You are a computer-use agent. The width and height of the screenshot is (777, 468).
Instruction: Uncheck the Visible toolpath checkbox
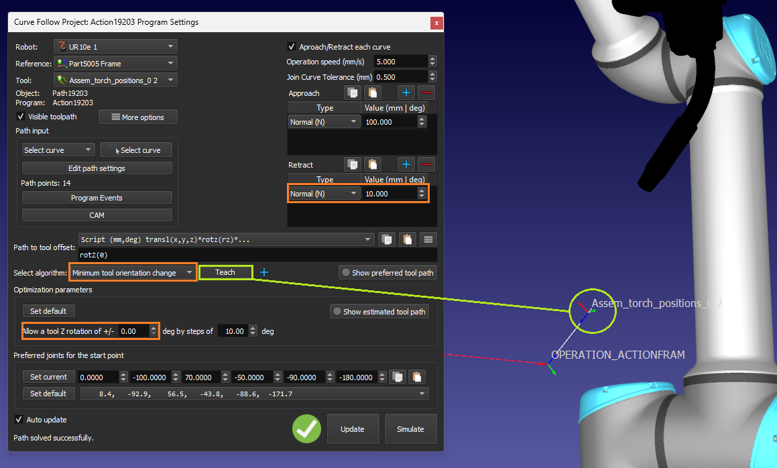point(21,117)
